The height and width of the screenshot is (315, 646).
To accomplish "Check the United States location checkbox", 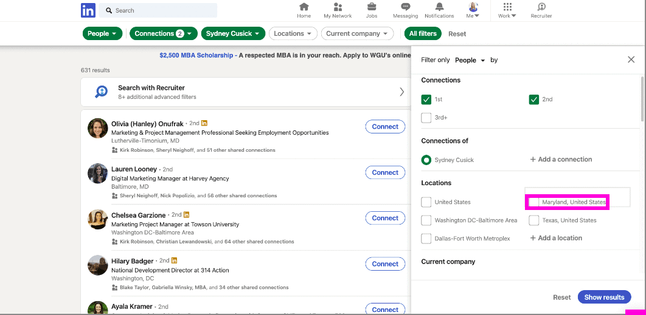I will pyautogui.click(x=426, y=202).
